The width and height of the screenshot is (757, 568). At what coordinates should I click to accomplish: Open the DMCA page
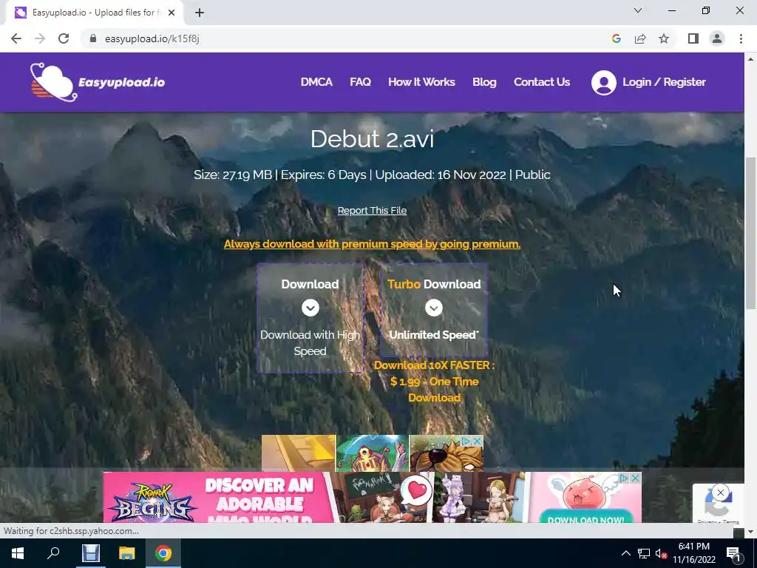(x=316, y=82)
